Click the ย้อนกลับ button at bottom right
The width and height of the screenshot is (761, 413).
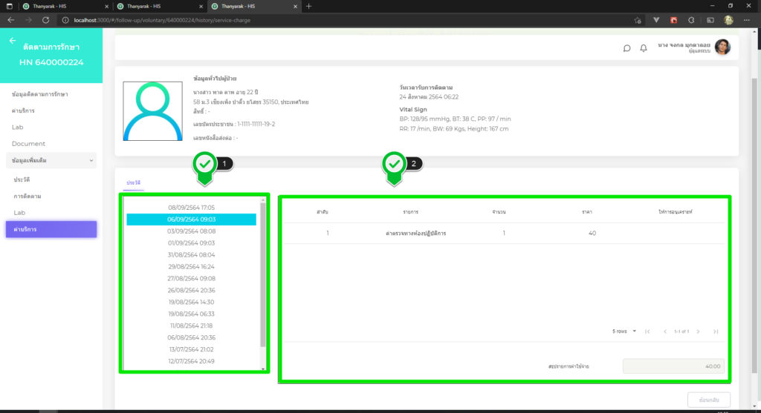coord(709,400)
